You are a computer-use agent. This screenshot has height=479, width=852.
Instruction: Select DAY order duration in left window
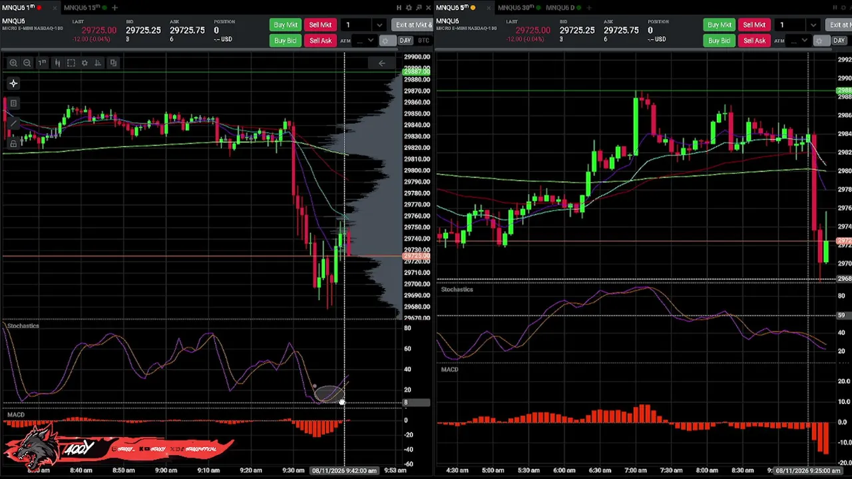tap(405, 41)
